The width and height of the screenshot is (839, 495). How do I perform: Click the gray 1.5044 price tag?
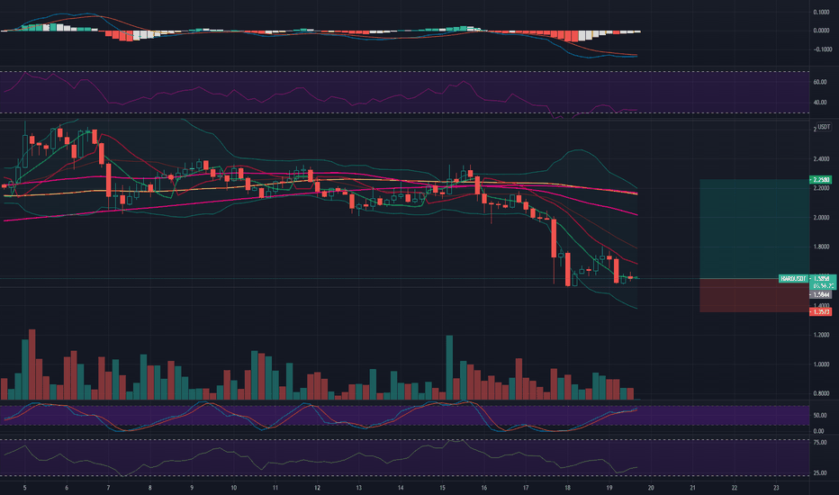click(x=821, y=295)
